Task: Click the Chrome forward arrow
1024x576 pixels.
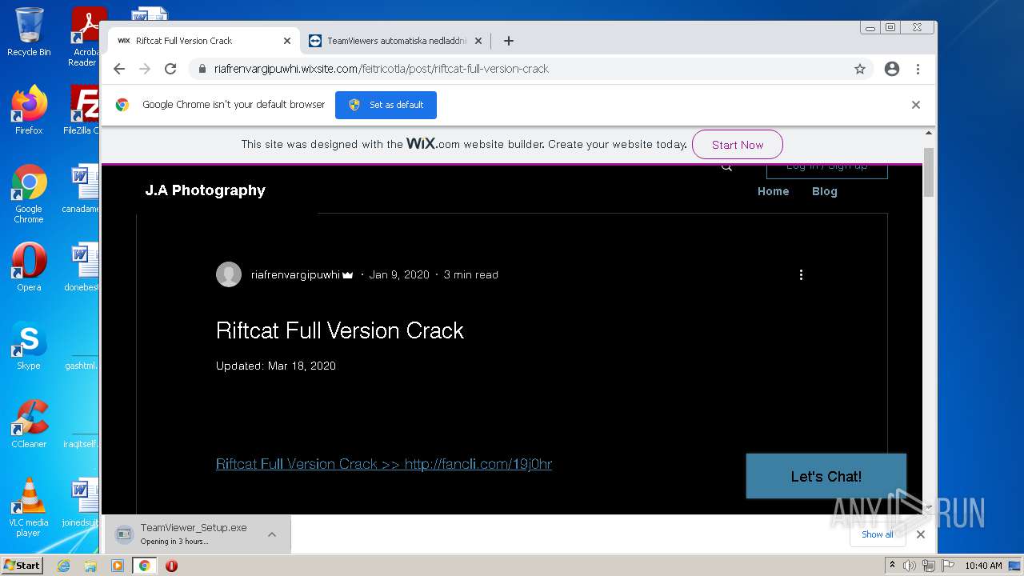Action: tap(145, 69)
